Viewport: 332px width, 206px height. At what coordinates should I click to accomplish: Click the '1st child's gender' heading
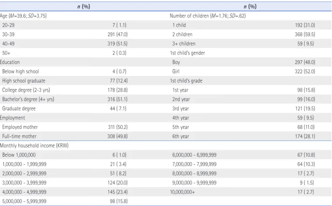(x=187, y=53)
